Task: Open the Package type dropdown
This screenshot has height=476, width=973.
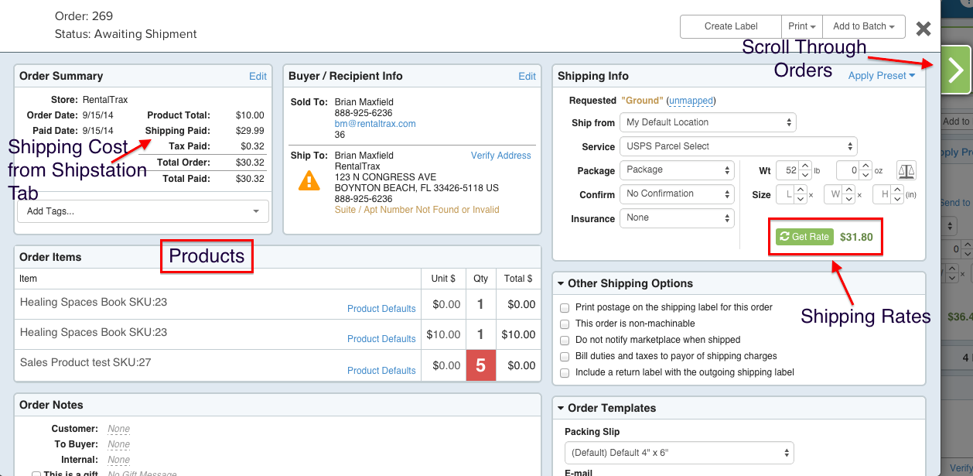Action: click(x=677, y=170)
